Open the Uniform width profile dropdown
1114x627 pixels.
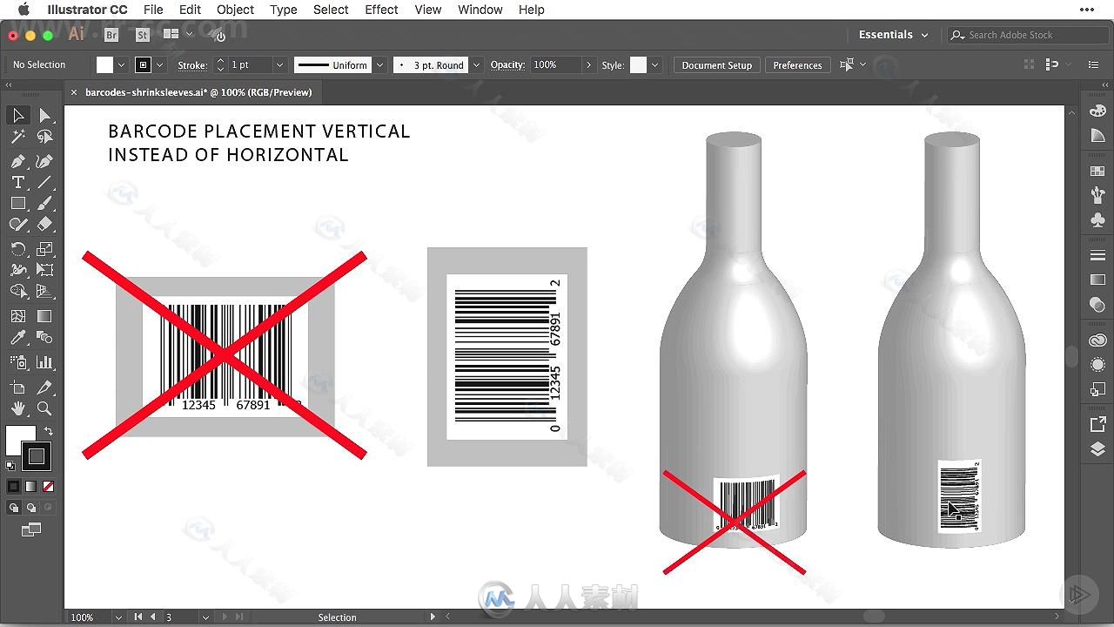click(379, 65)
